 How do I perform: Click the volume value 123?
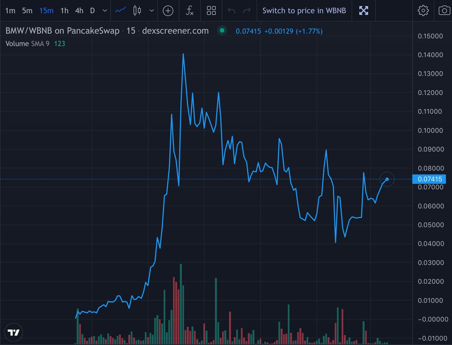(60, 44)
